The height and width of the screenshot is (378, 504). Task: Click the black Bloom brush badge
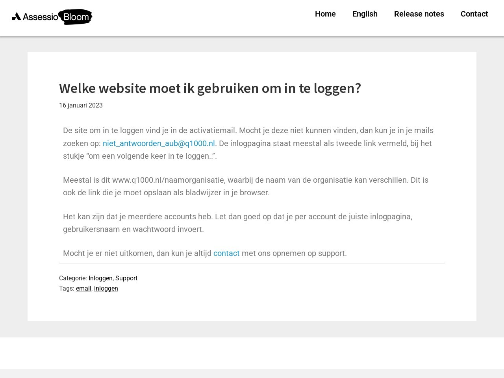point(76,17)
